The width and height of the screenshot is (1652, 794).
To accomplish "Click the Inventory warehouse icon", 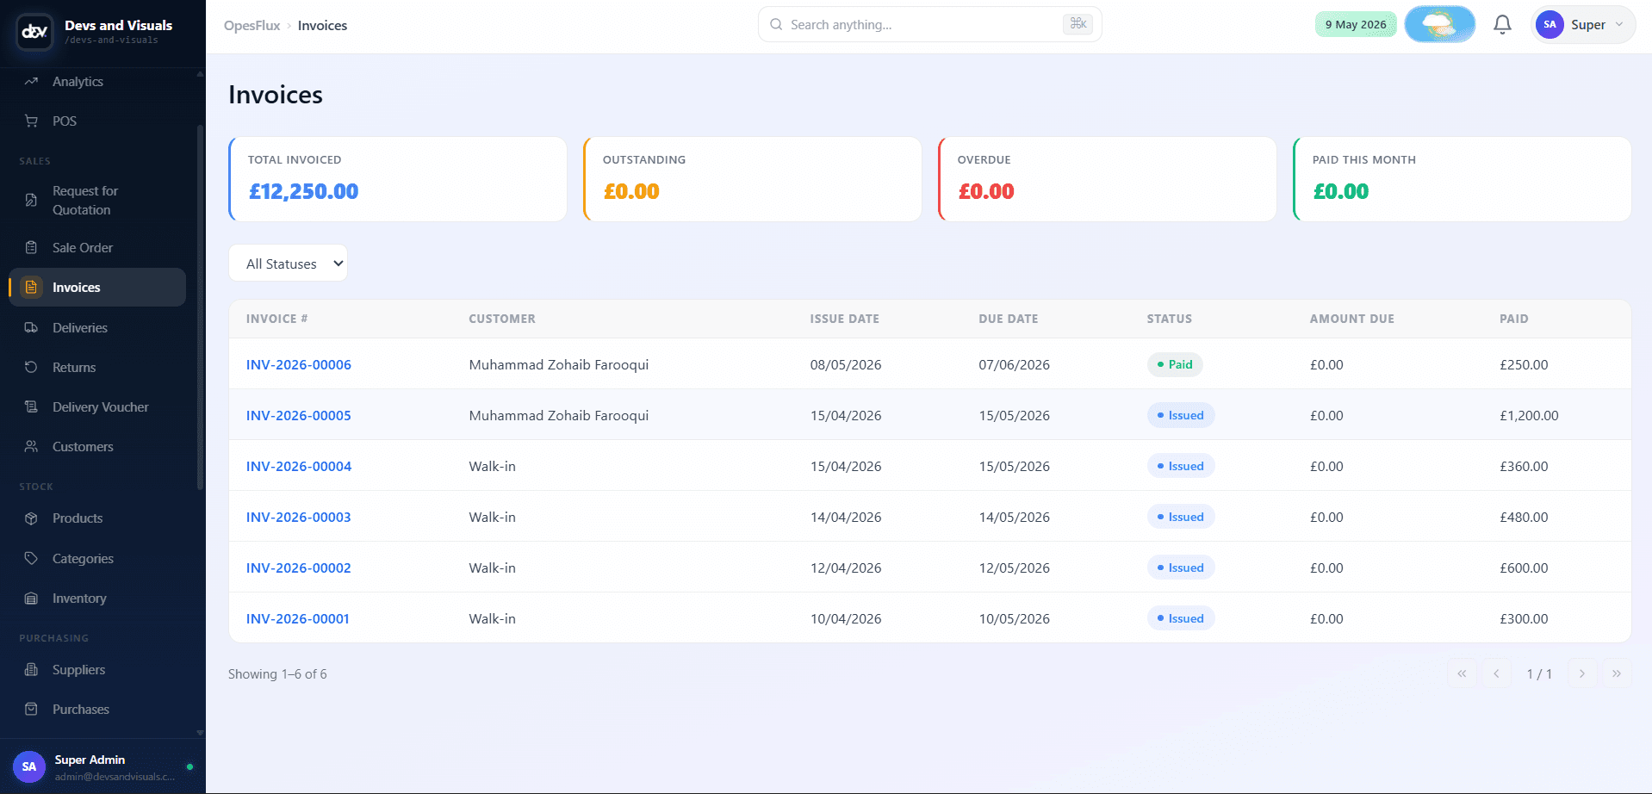I will click(x=31, y=598).
